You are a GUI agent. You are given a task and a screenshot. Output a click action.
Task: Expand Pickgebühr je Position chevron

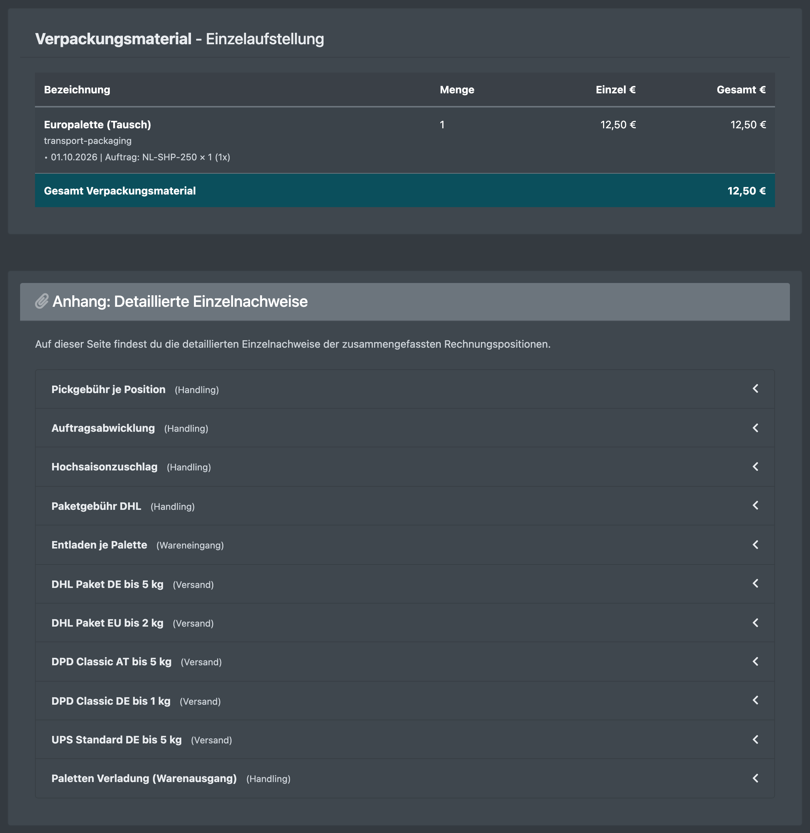tap(756, 389)
